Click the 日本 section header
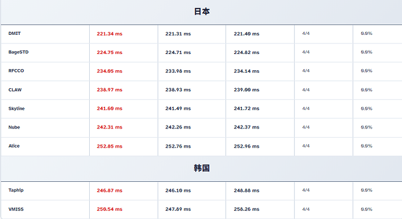 (202, 12)
